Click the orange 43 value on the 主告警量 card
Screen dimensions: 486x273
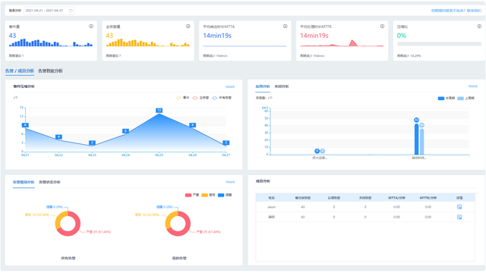coord(109,36)
